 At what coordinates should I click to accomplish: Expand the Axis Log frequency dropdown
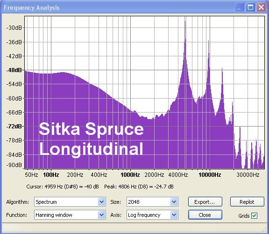coord(174,215)
